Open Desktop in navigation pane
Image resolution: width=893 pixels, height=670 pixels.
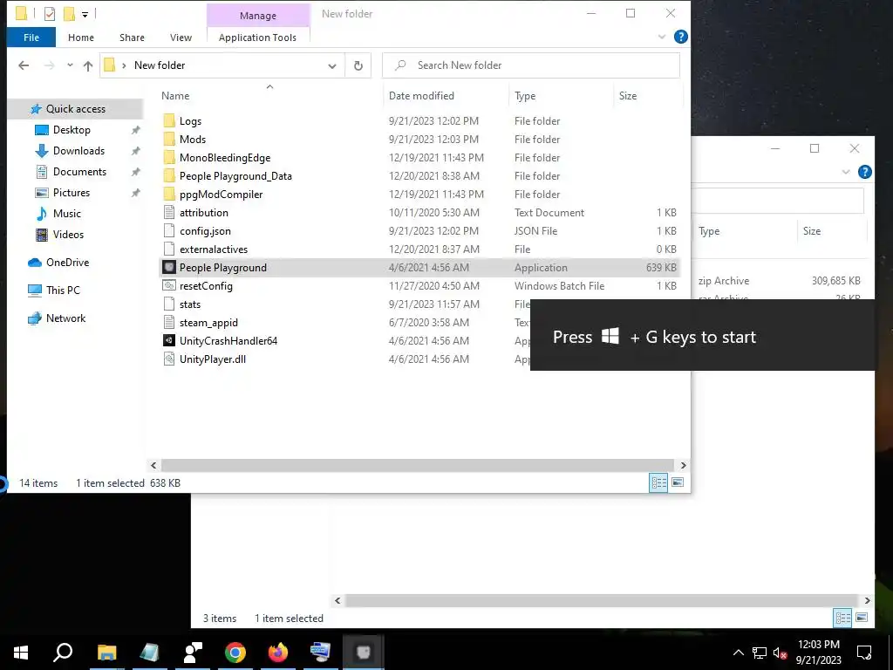(72, 130)
